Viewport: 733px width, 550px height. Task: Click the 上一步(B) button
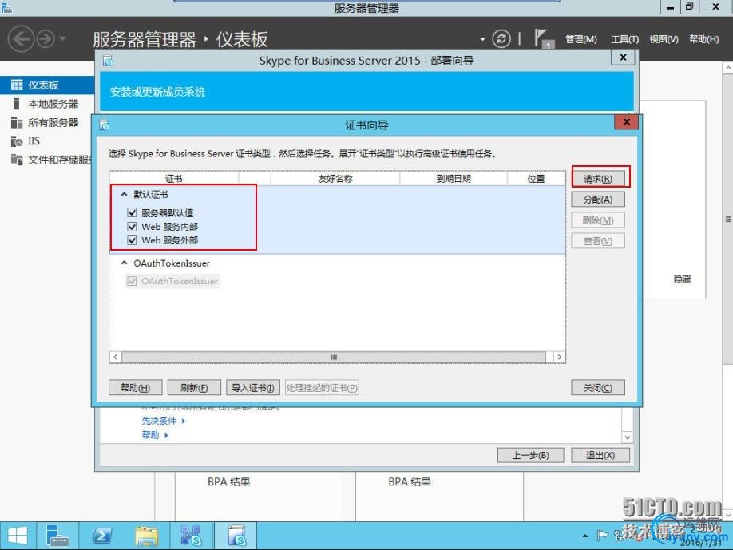(530, 455)
